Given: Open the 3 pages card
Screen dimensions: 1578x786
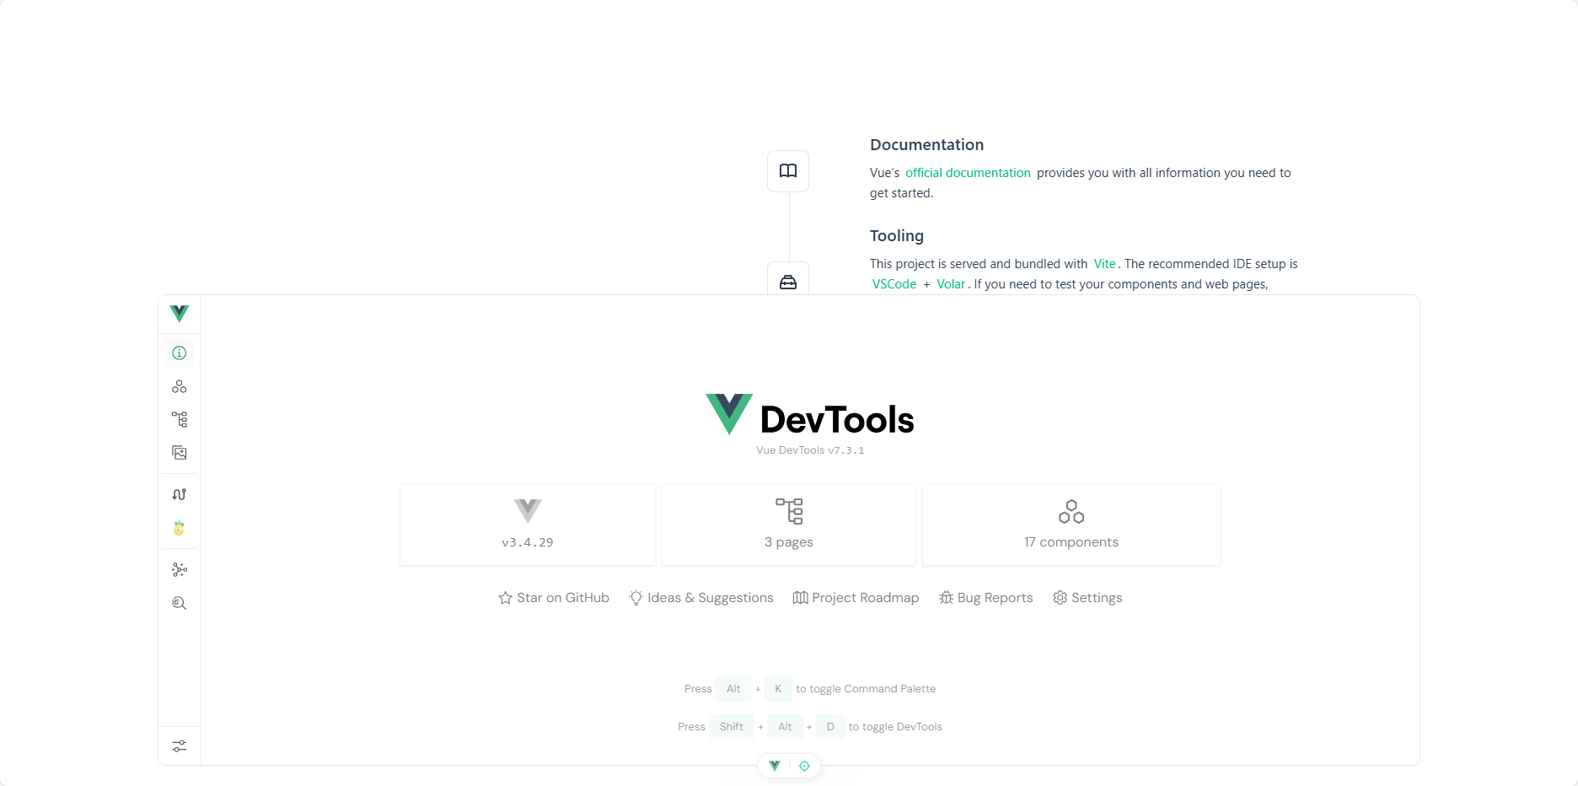Looking at the screenshot, I should coord(789,525).
